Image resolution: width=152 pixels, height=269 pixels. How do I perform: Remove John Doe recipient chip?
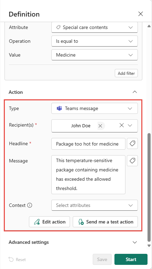[100, 126]
